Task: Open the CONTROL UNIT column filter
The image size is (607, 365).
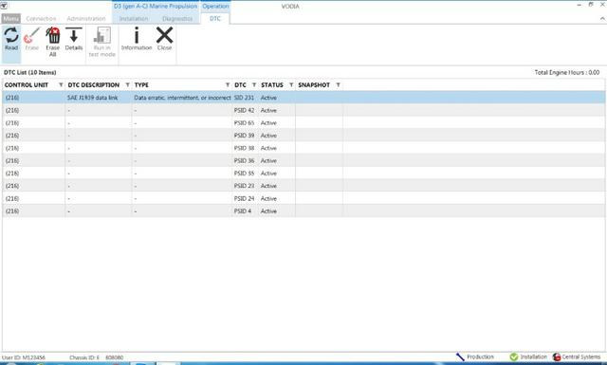Action: tap(61, 84)
